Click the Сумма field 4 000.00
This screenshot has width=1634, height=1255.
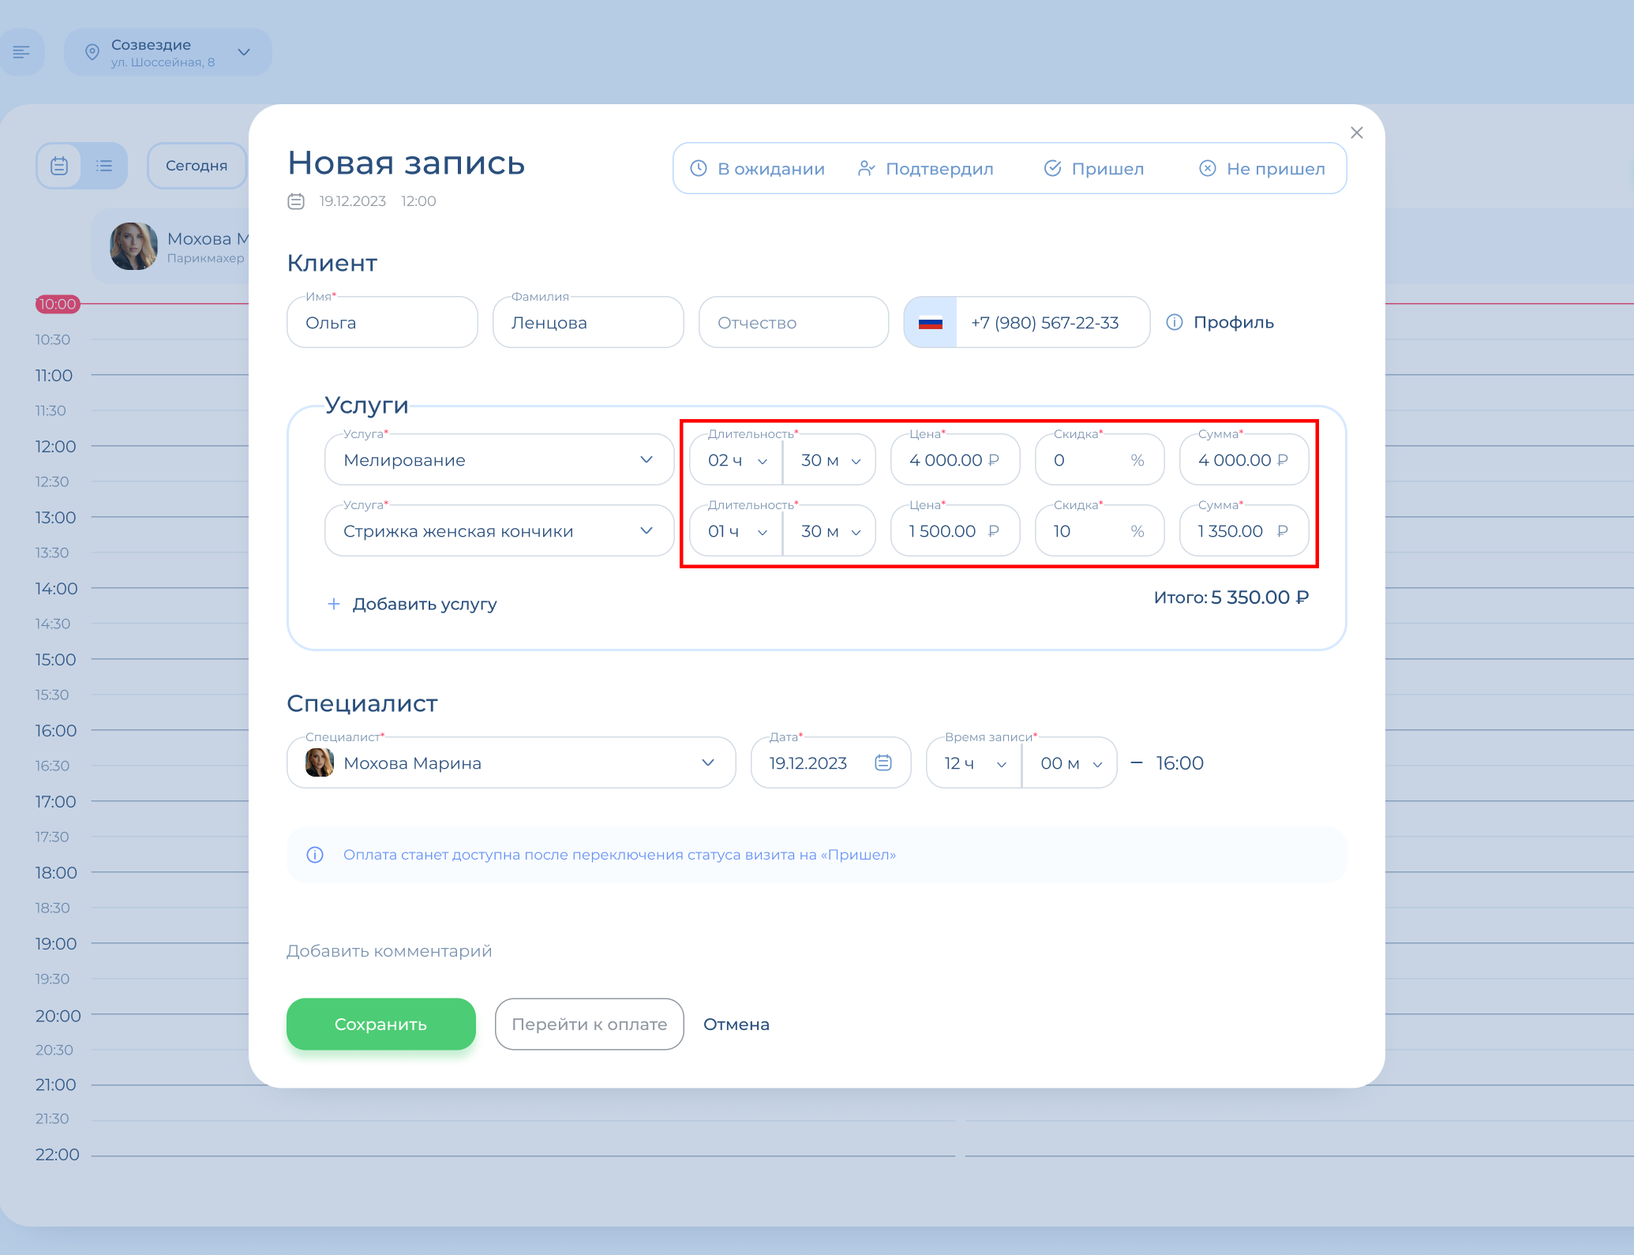click(x=1244, y=459)
